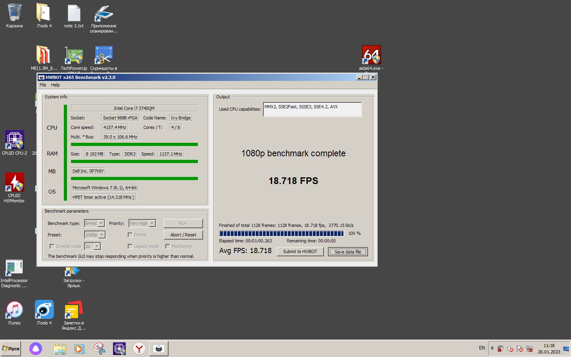
Task: Open the Snipping Tool scissors taskbar icon
Action: pyautogui.click(x=100, y=349)
